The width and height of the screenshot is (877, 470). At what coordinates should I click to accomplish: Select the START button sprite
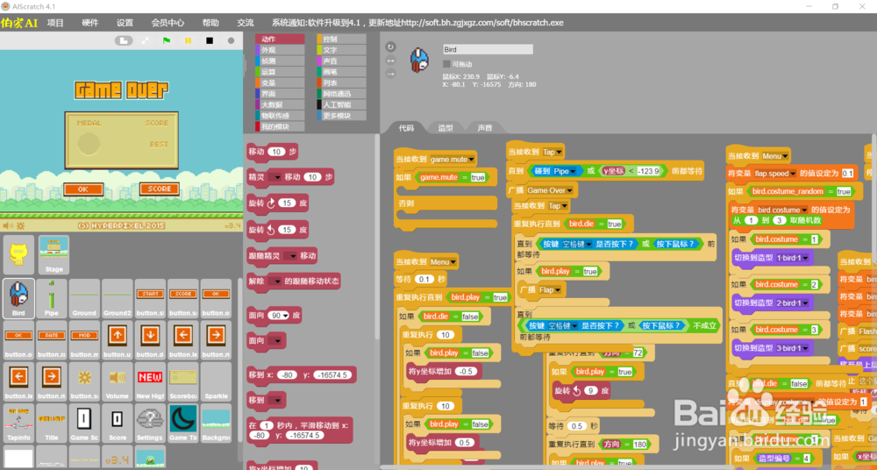pos(150,298)
